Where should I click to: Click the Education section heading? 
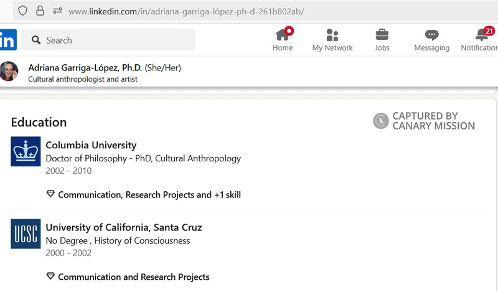point(39,122)
